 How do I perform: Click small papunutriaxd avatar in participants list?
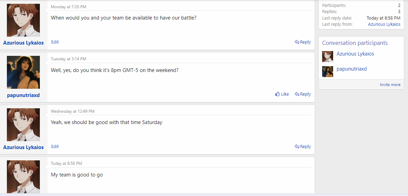(328, 72)
